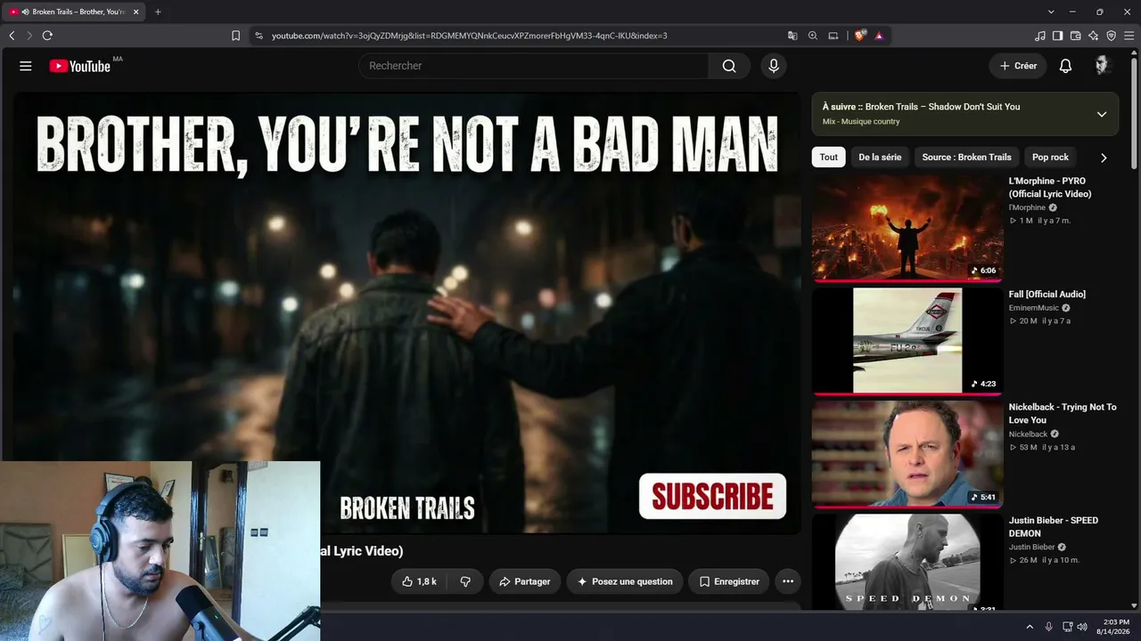Image resolution: width=1141 pixels, height=641 pixels.
Task: Open Leo AI sparkle icon
Action: 1094,36
